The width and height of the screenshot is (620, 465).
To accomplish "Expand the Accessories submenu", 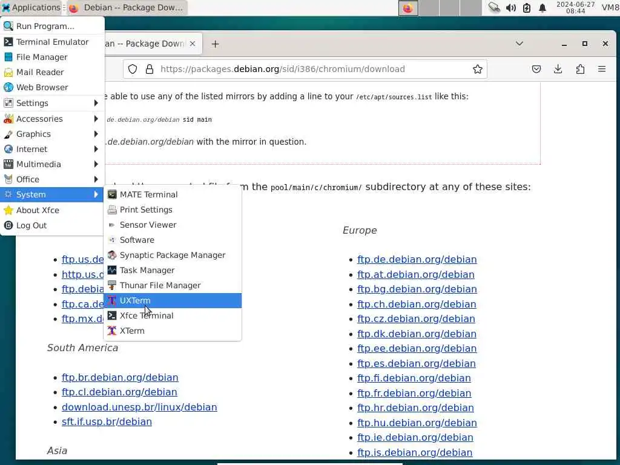I will (52, 119).
